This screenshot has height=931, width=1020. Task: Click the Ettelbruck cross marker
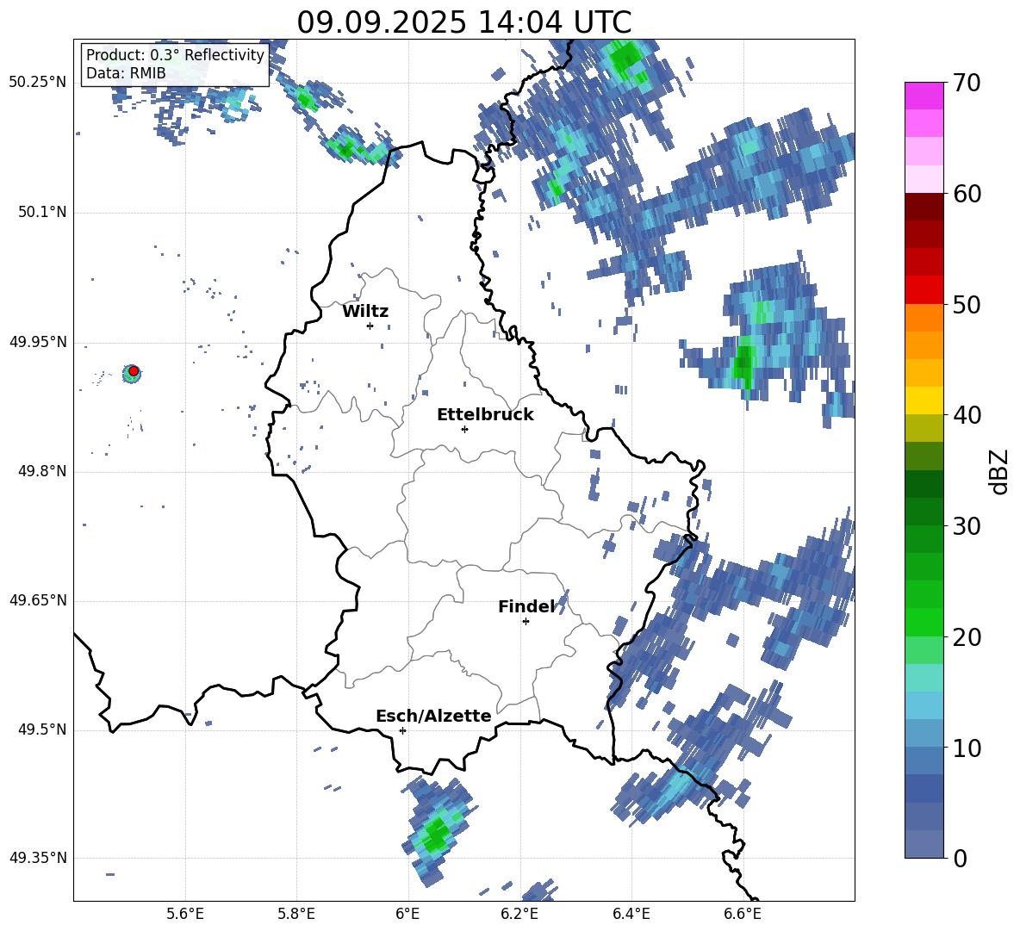click(464, 429)
